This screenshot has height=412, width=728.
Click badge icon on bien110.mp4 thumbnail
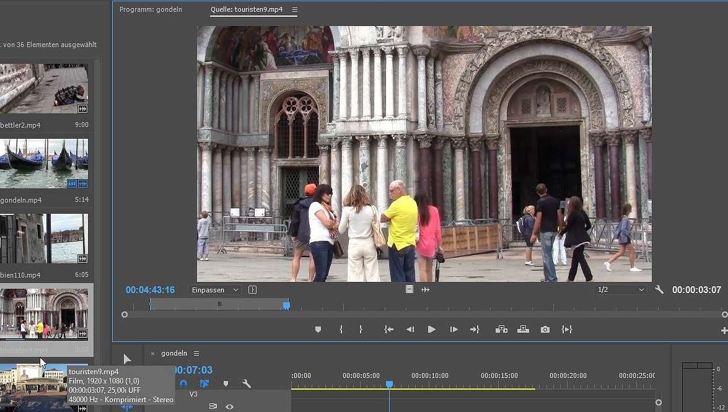click(82, 258)
